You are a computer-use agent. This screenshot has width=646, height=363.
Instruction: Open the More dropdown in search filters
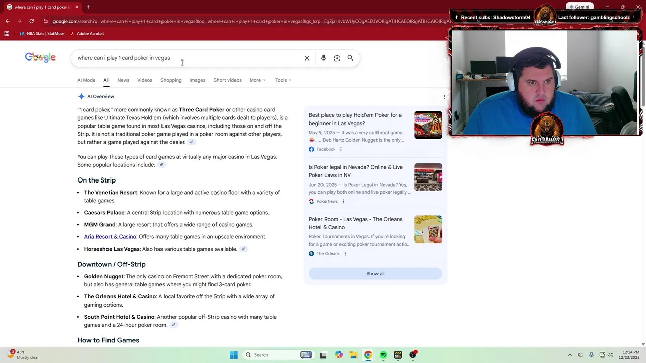click(257, 80)
